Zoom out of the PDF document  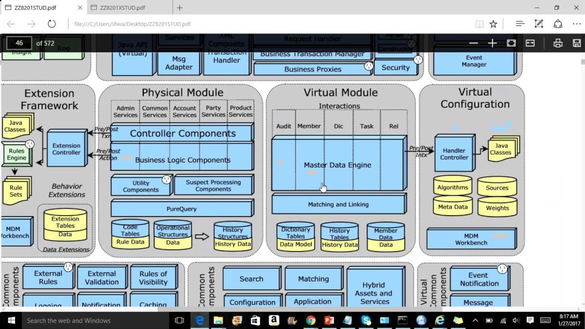[473, 43]
